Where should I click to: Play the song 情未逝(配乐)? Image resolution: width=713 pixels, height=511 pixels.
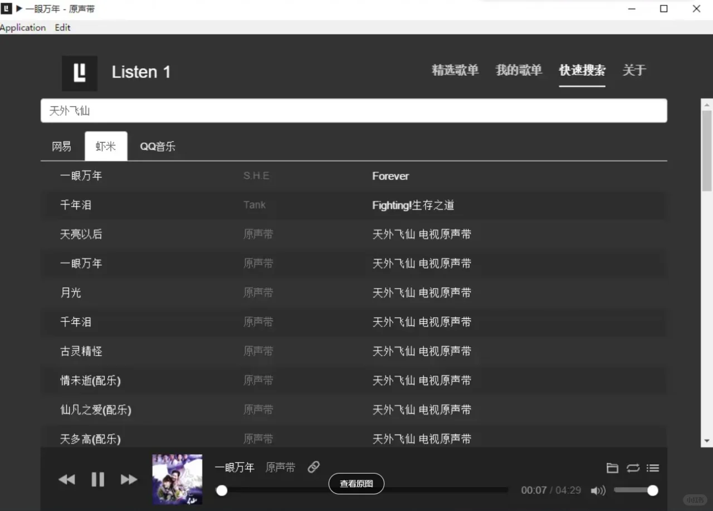coord(90,381)
